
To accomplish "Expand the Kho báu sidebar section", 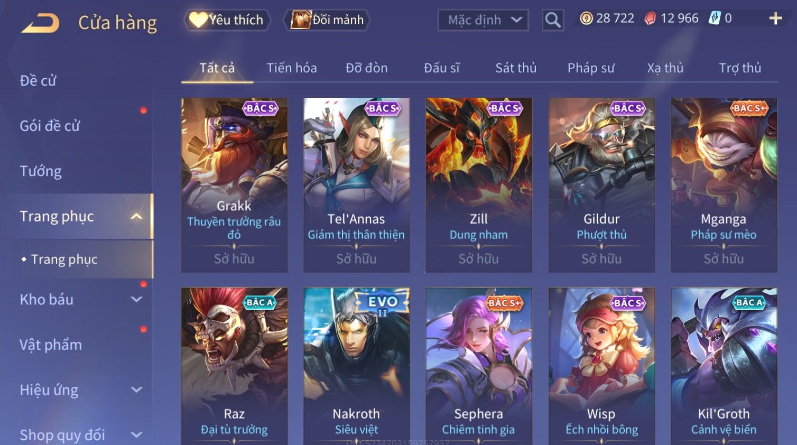I will pos(136,300).
